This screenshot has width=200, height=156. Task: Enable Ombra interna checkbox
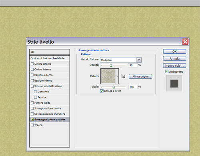click(x=32, y=69)
